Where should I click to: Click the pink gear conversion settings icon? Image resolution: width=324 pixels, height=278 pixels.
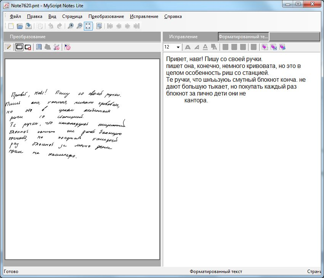click(57, 47)
